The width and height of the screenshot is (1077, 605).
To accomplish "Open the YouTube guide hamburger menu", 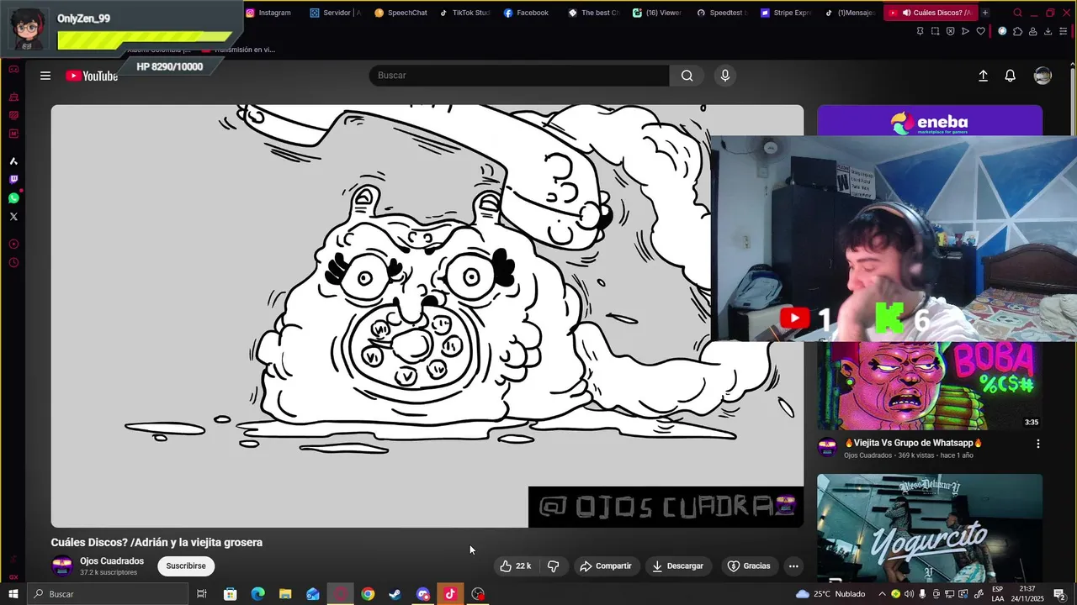I will pyautogui.click(x=45, y=76).
